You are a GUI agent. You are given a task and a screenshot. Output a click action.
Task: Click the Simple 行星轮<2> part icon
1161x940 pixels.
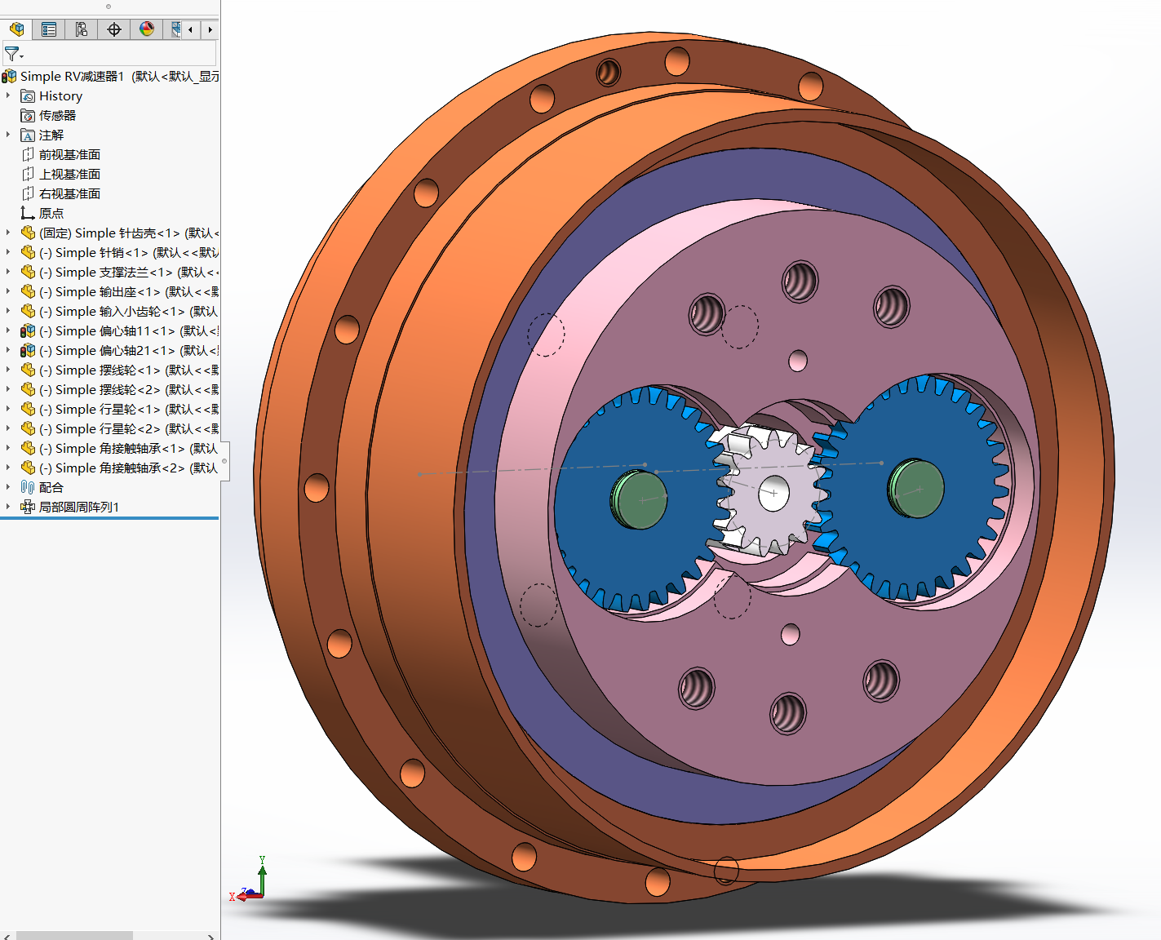pyautogui.click(x=28, y=428)
